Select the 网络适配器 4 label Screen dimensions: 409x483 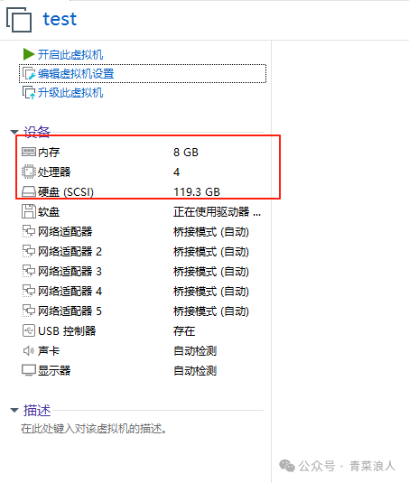(x=70, y=291)
